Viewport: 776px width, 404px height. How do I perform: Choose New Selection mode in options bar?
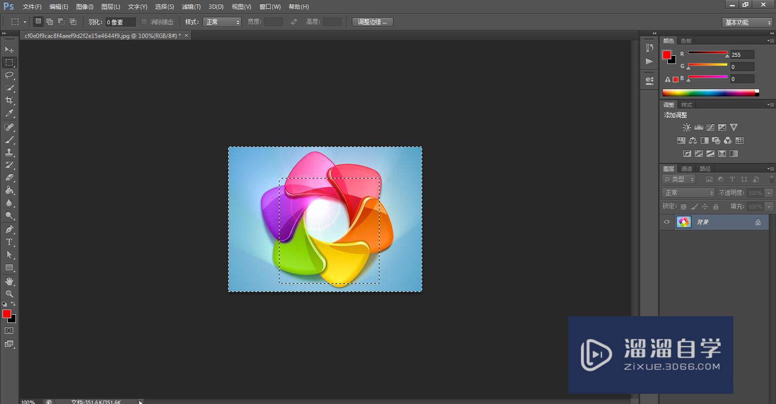click(x=38, y=22)
